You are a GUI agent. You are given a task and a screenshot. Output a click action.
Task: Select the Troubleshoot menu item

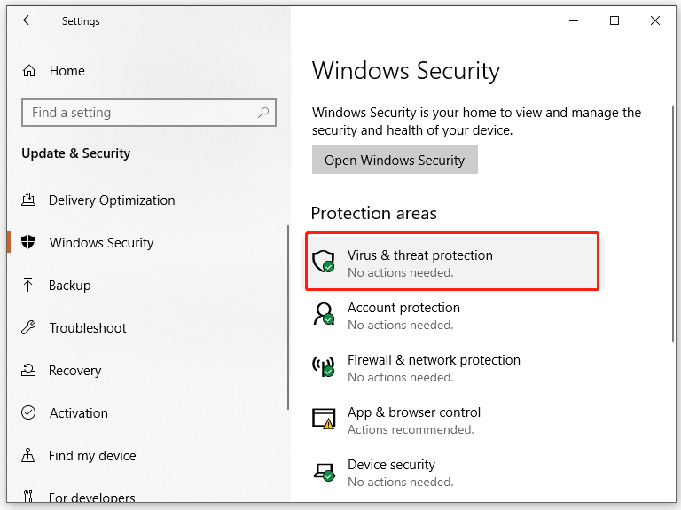tap(88, 328)
